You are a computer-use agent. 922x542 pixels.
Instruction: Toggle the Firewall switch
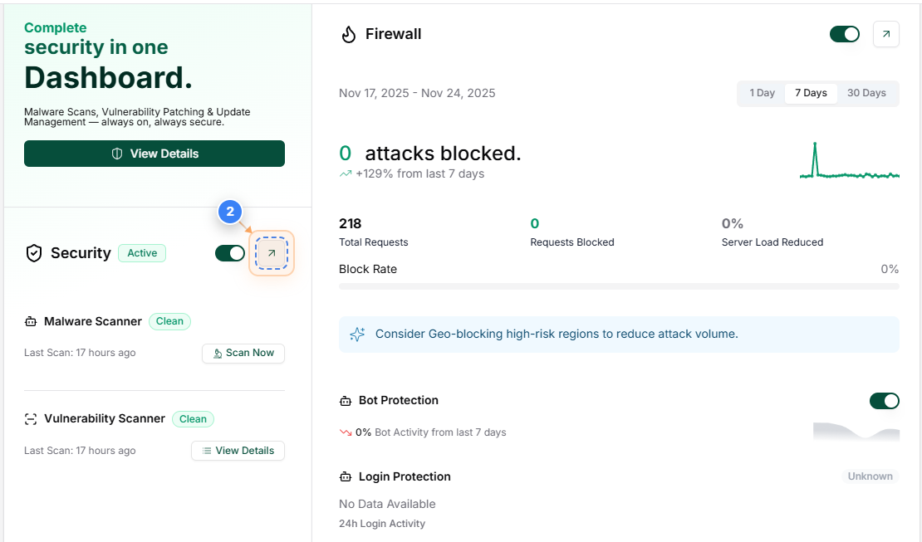pos(845,34)
